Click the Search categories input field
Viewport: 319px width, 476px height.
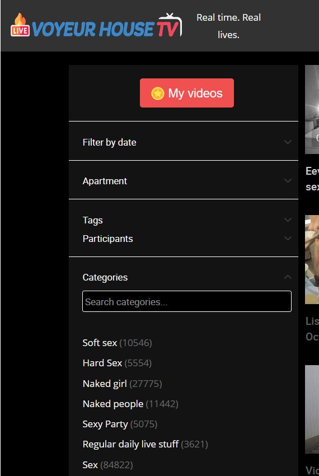pyautogui.click(x=187, y=301)
